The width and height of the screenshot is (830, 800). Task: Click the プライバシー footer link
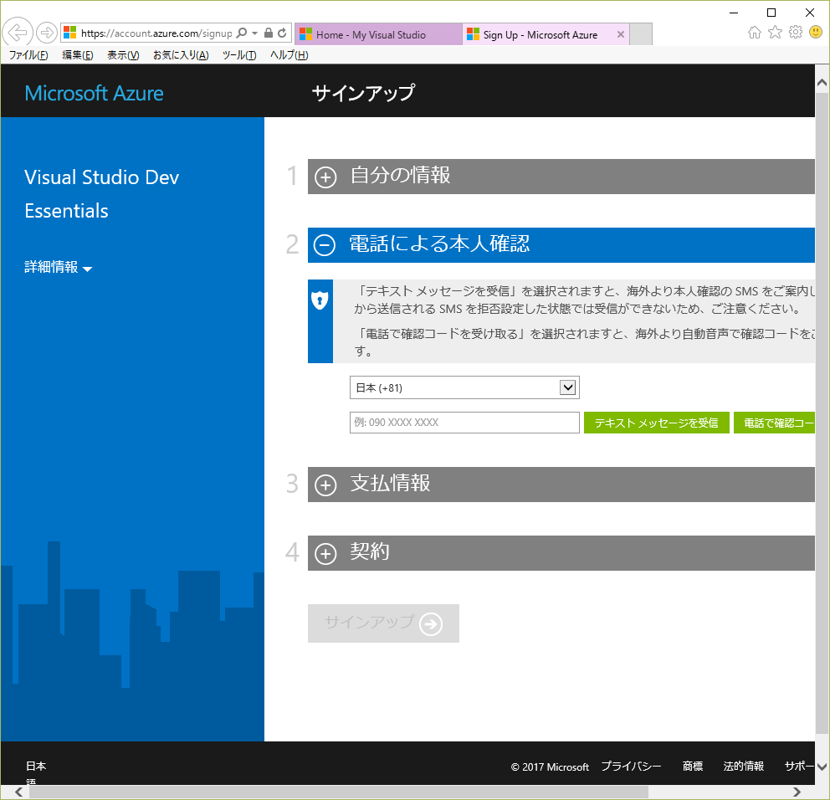coord(631,767)
